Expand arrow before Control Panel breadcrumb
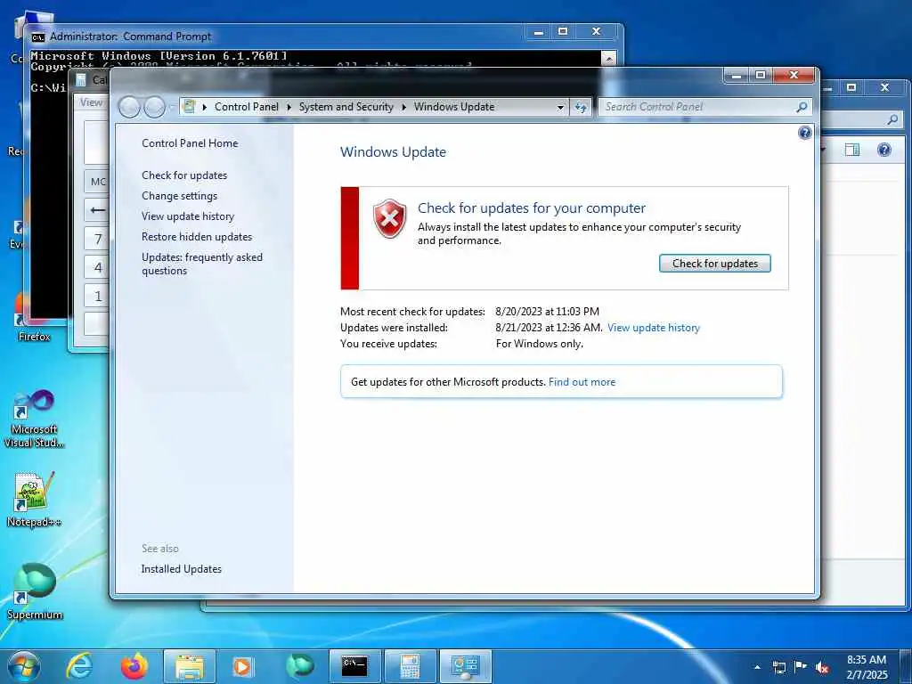This screenshot has width=912, height=684. (204, 107)
